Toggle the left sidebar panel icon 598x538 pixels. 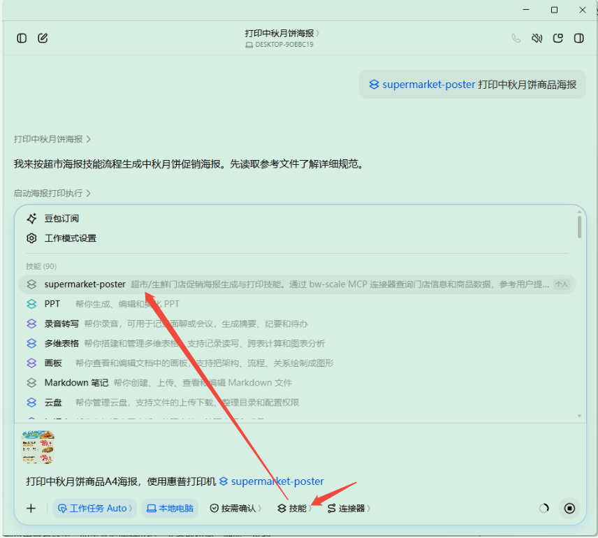22,38
